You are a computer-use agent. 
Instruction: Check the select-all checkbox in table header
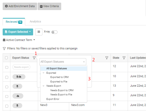click(6, 58)
